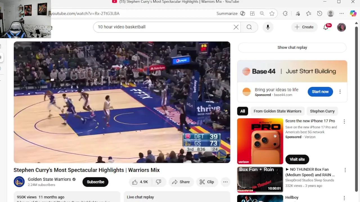
Task: Open browser extensions puzzle icon
Action: (x=285, y=13)
